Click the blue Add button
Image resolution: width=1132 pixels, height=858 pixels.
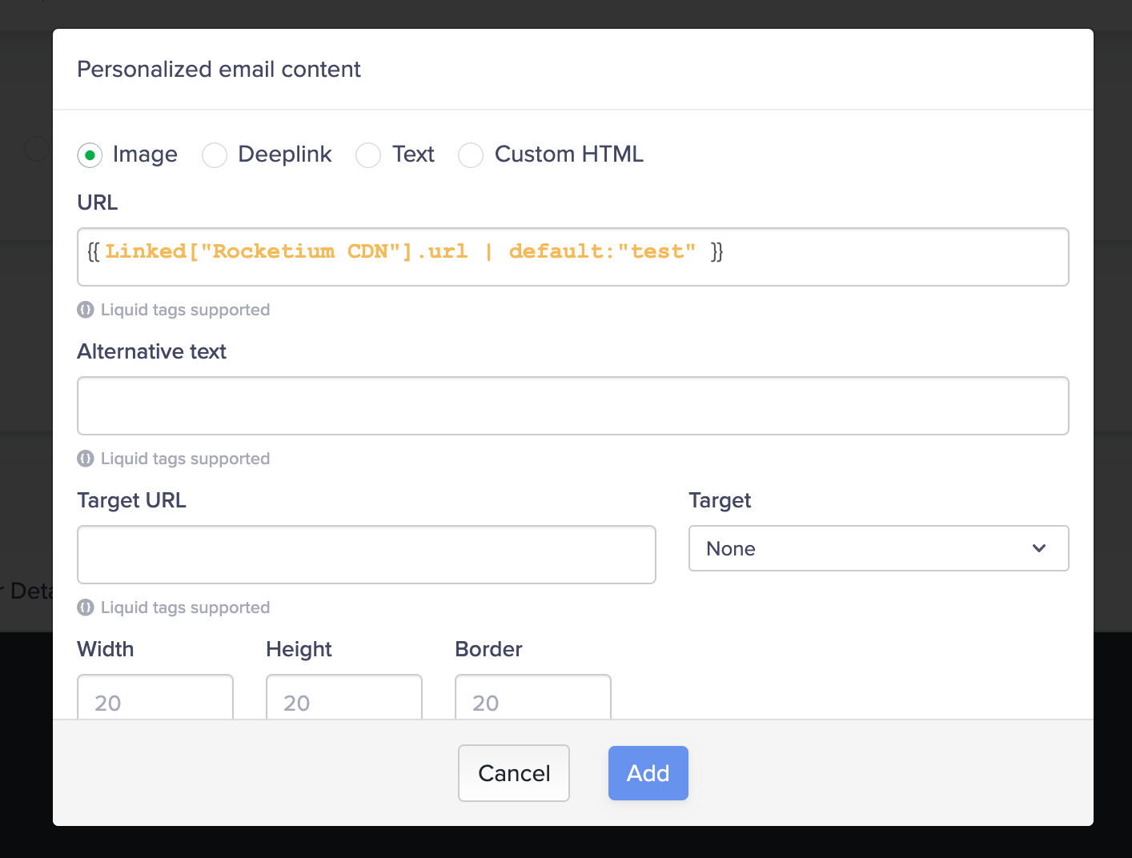tap(648, 773)
